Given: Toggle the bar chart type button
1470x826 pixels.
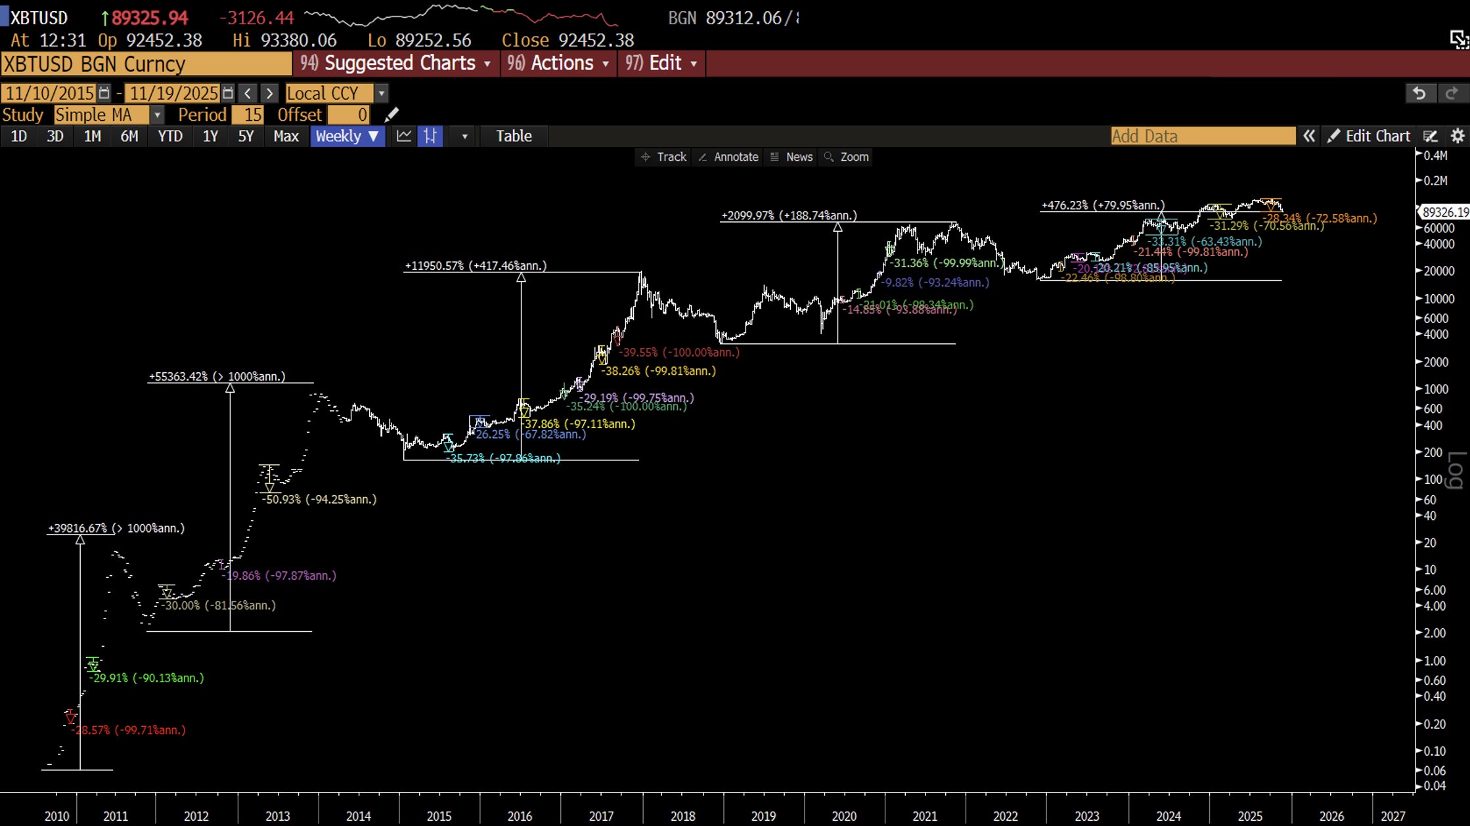Looking at the screenshot, I should [430, 136].
